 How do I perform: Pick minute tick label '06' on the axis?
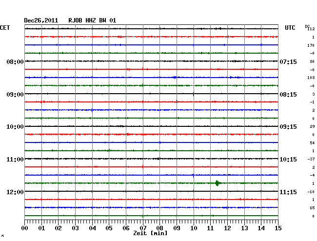pyautogui.click(x=126, y=228)
